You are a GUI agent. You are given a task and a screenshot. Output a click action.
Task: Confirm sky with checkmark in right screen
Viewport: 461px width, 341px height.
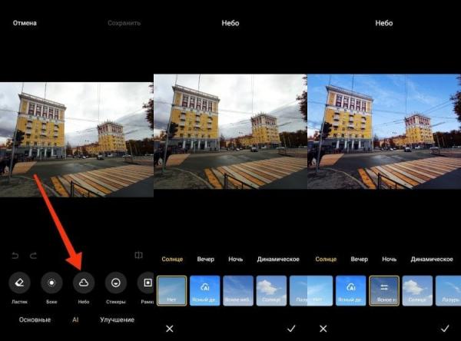coord(445,329)
